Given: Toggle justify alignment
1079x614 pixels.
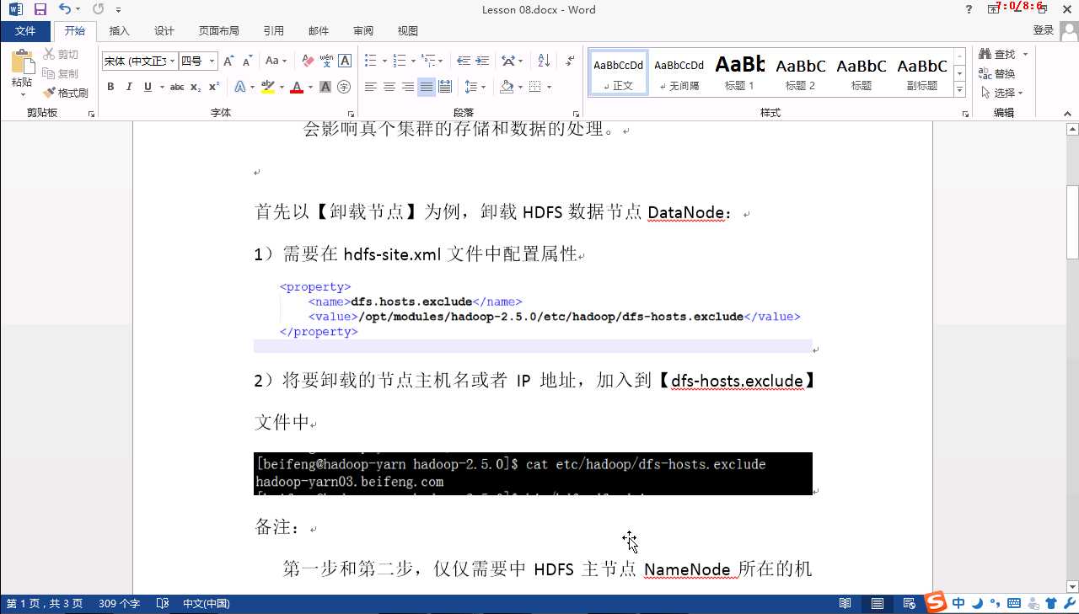Looking at the screenshot, I should pyautogui.click(x=427, y=87).
